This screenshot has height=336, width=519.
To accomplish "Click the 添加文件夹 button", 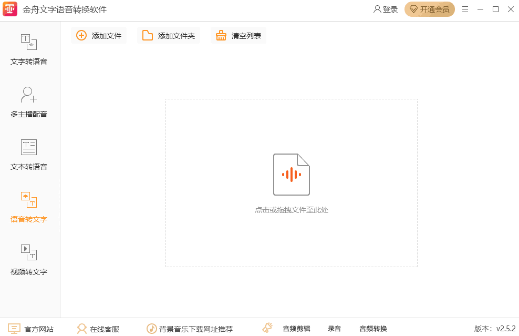I will click(168, 35).
